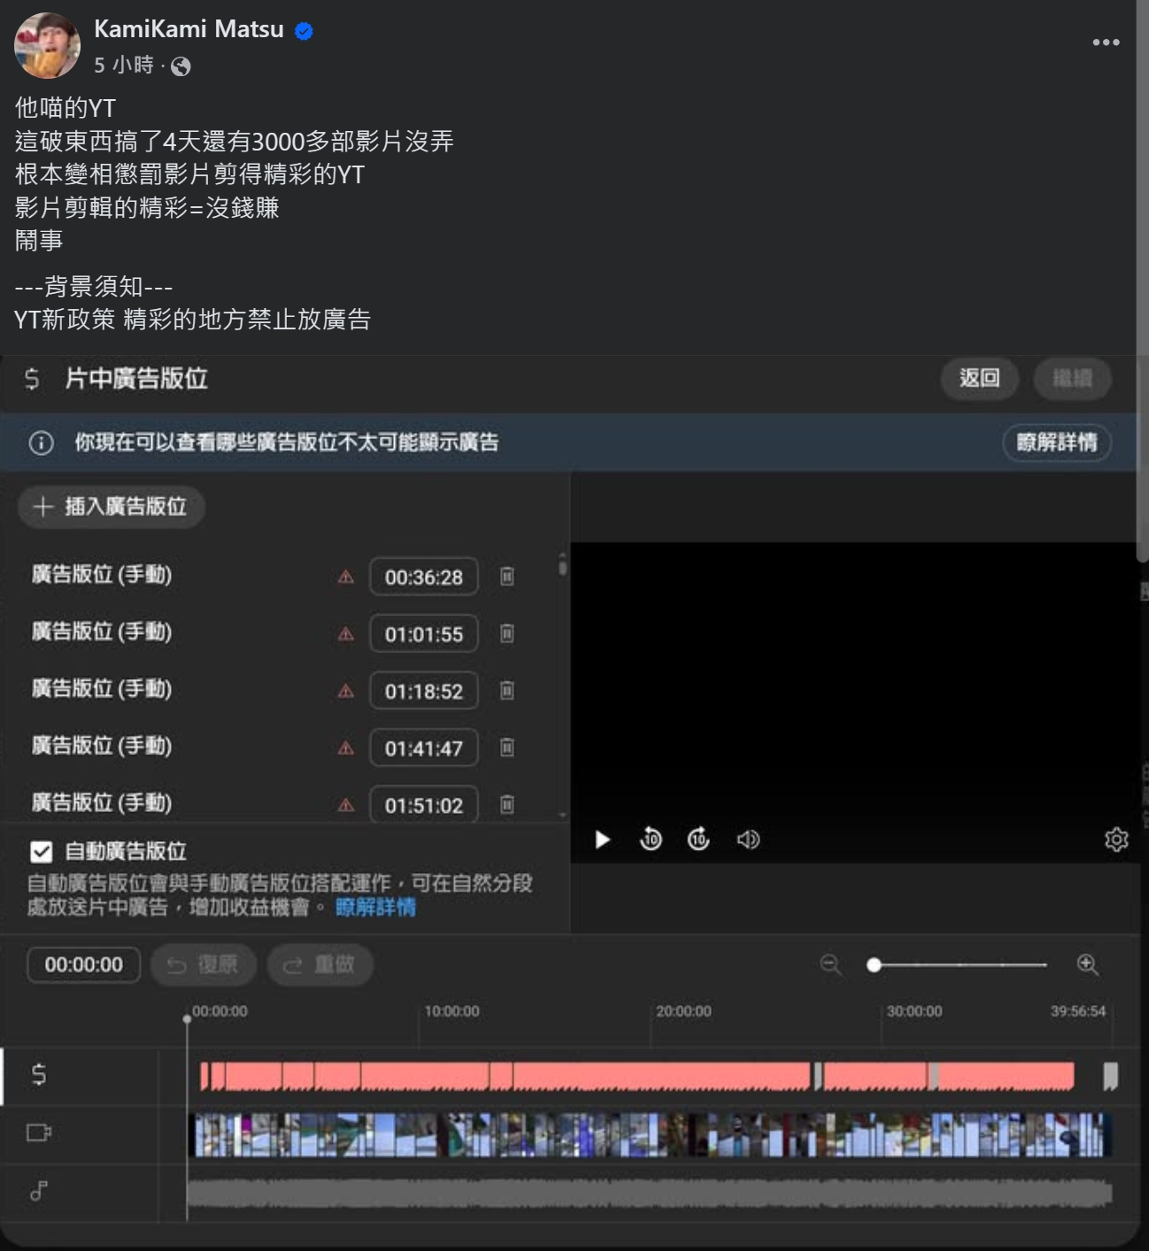The height and width of the screenshot is (1251, 1149).
Task: Click the info circle icon in banner
Action: pyautogui.click(x=42, y=443)
